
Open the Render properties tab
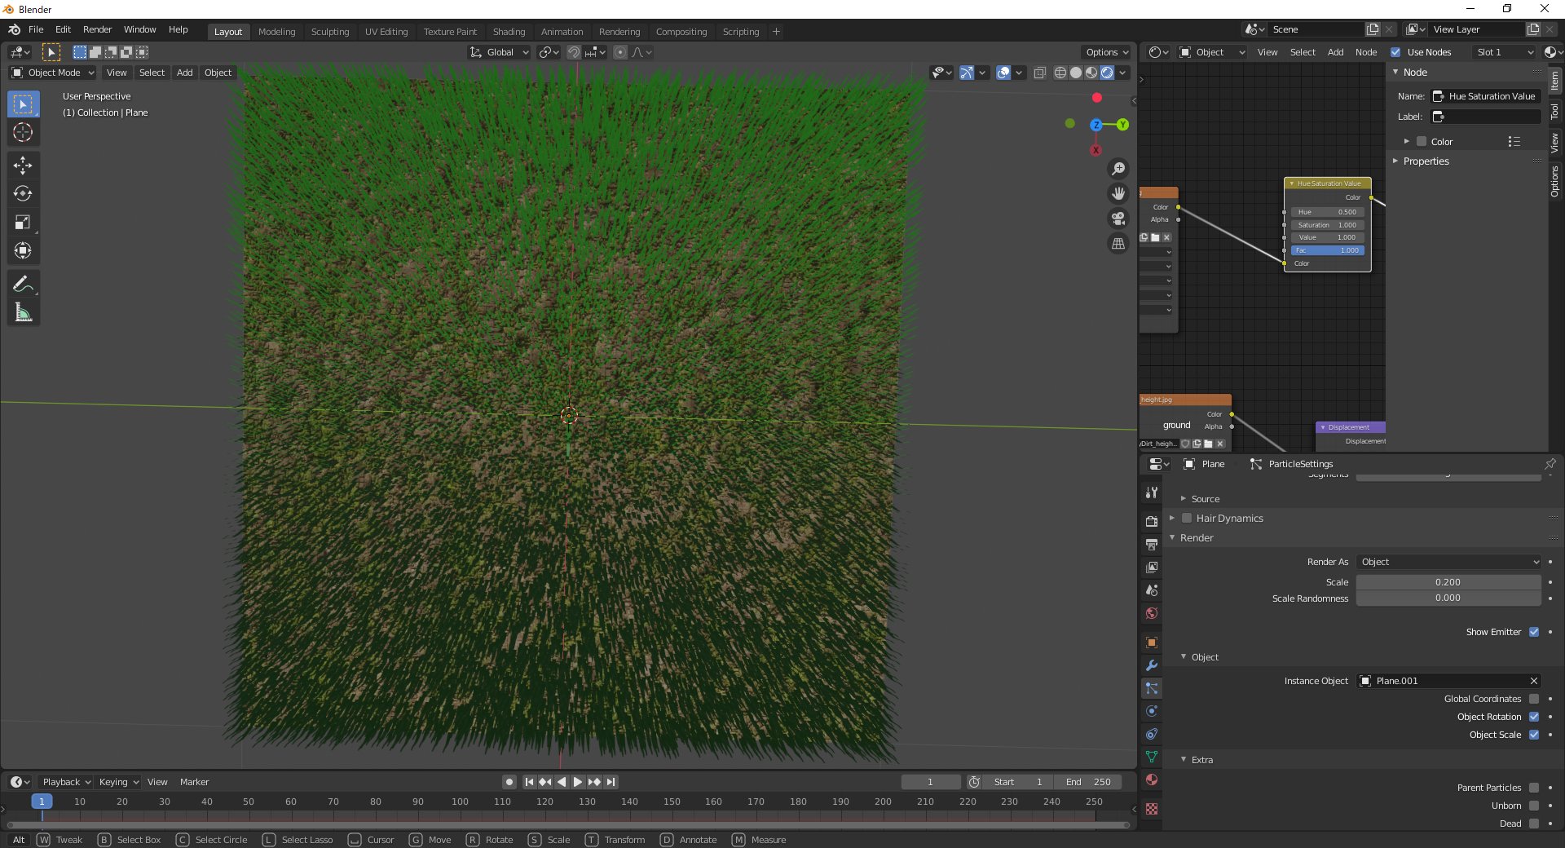tap(1152, 521)
